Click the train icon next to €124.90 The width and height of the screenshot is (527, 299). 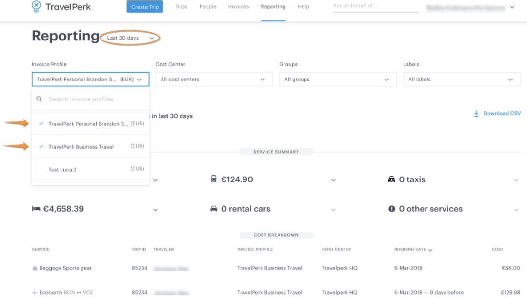point(215,179)
